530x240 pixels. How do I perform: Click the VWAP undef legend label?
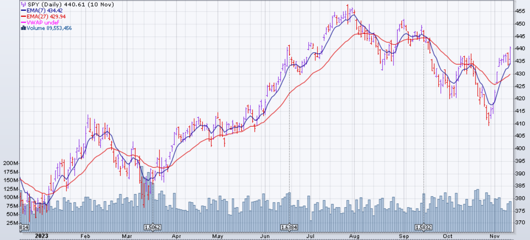[43, 23]
